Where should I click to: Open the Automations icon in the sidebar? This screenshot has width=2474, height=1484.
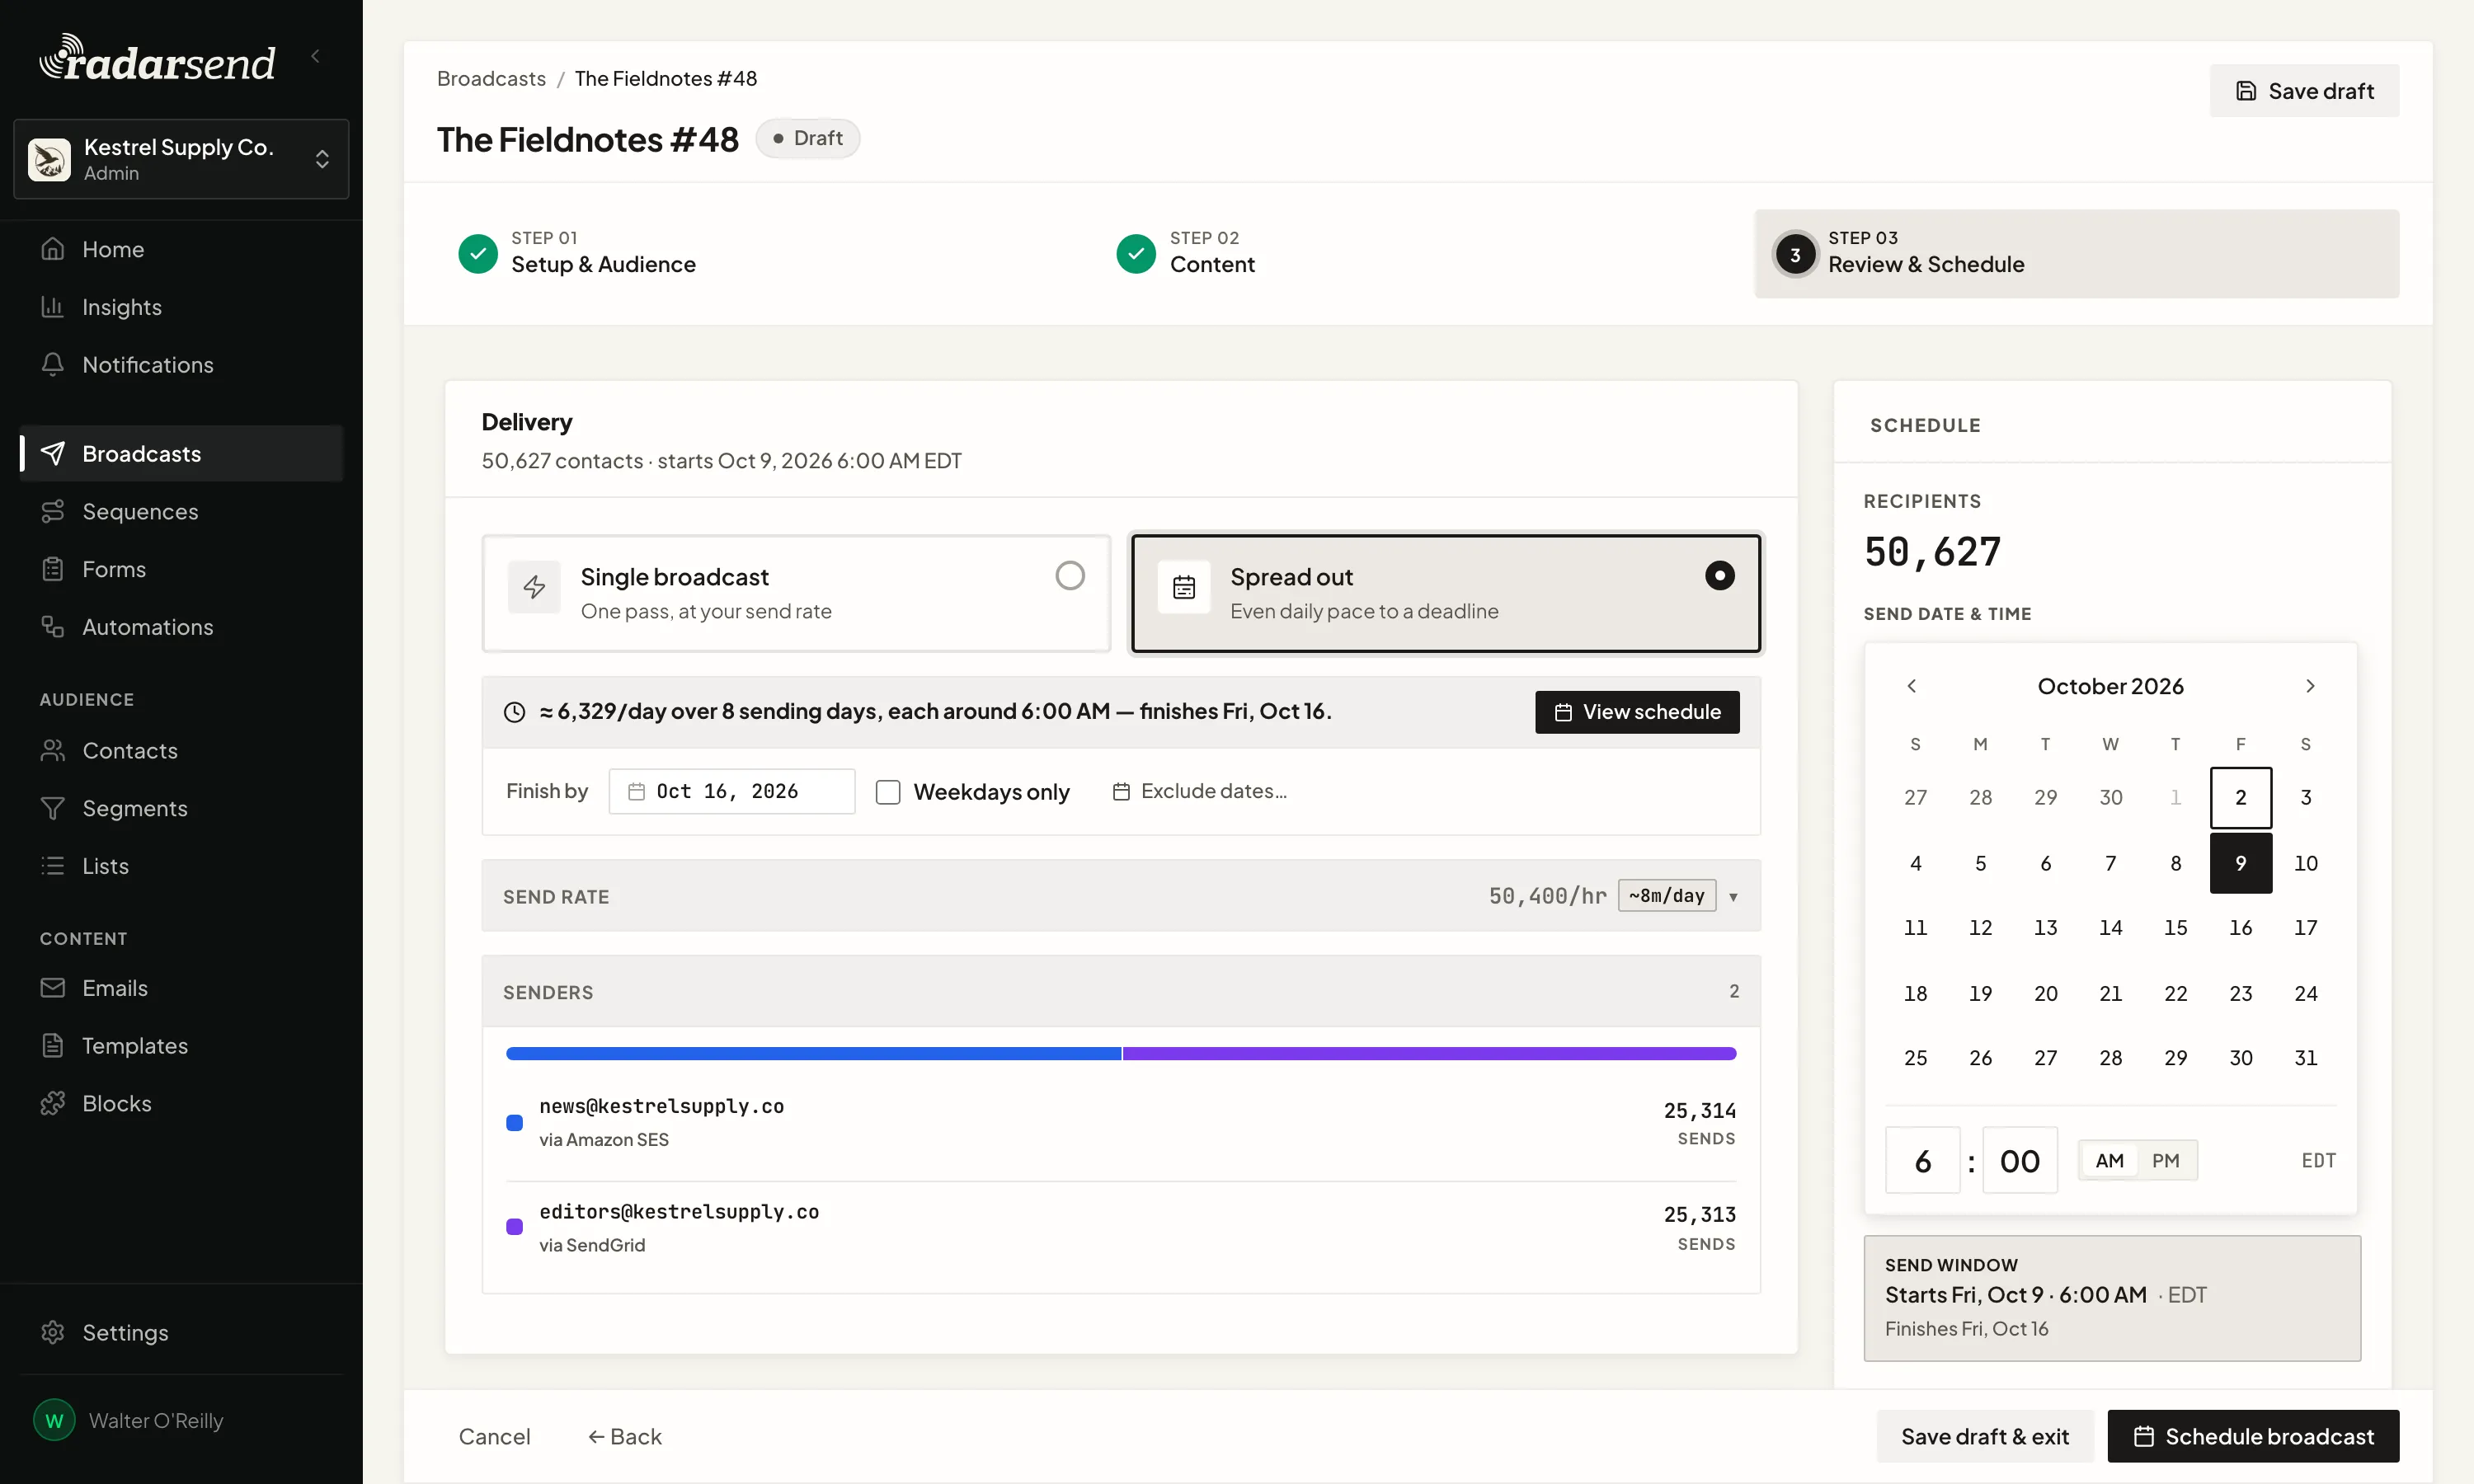(53, 627)
